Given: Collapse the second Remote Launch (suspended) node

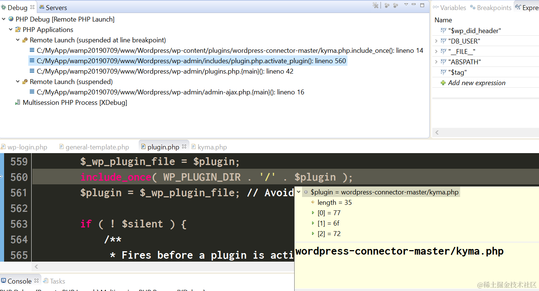Looking at the screenshot, I should (18, 81).
